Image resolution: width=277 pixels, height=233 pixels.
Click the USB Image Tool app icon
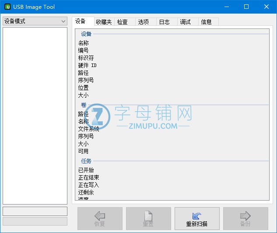[7, 7]
